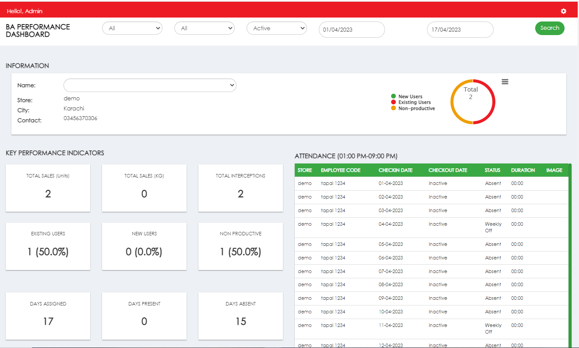Open the Active status dropdown

pos(277,28)
